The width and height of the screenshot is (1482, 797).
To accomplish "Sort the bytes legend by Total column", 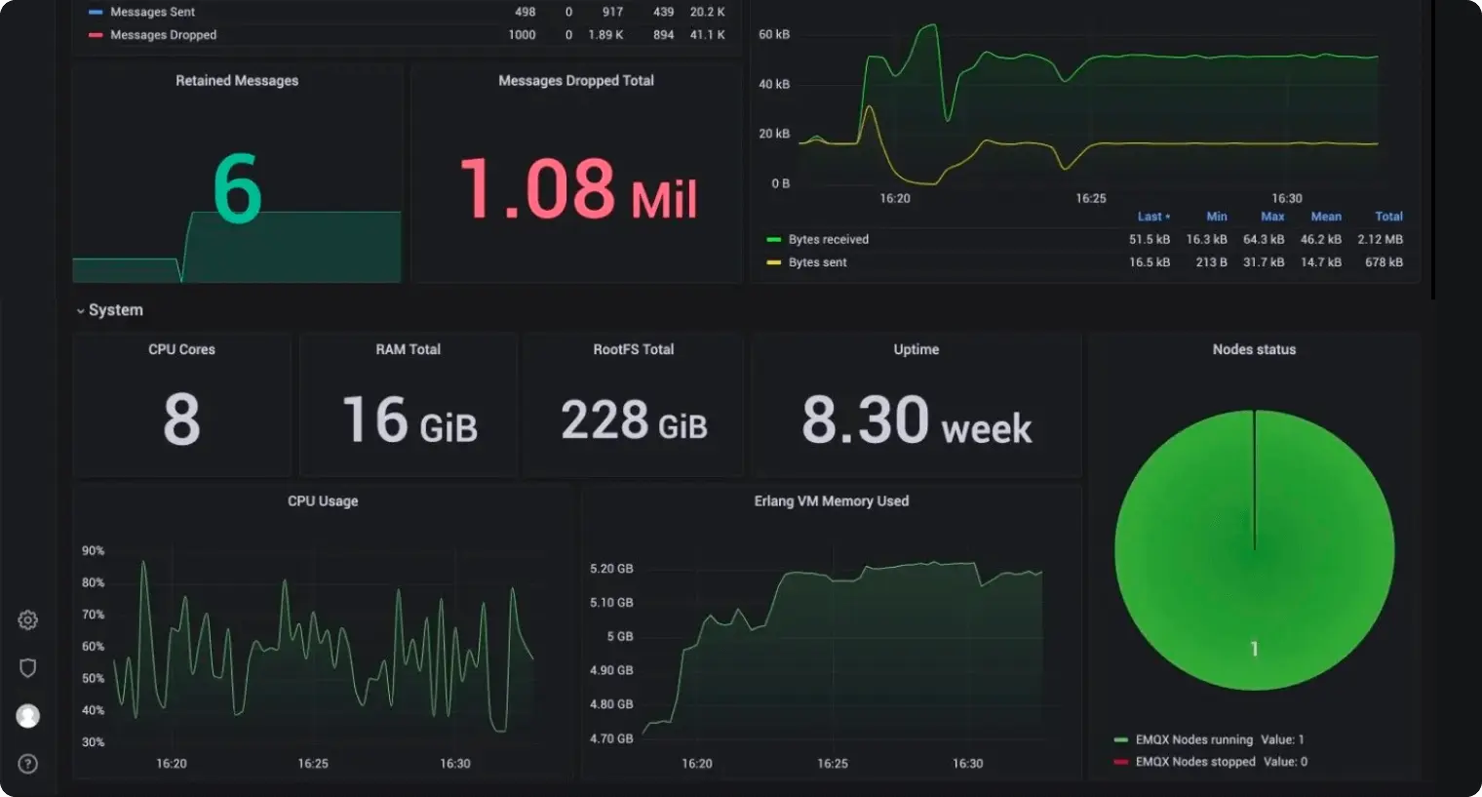I will click(1388, 217).
